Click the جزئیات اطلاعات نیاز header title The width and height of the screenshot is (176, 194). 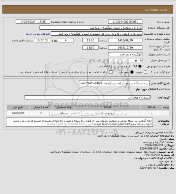point(156,10)
